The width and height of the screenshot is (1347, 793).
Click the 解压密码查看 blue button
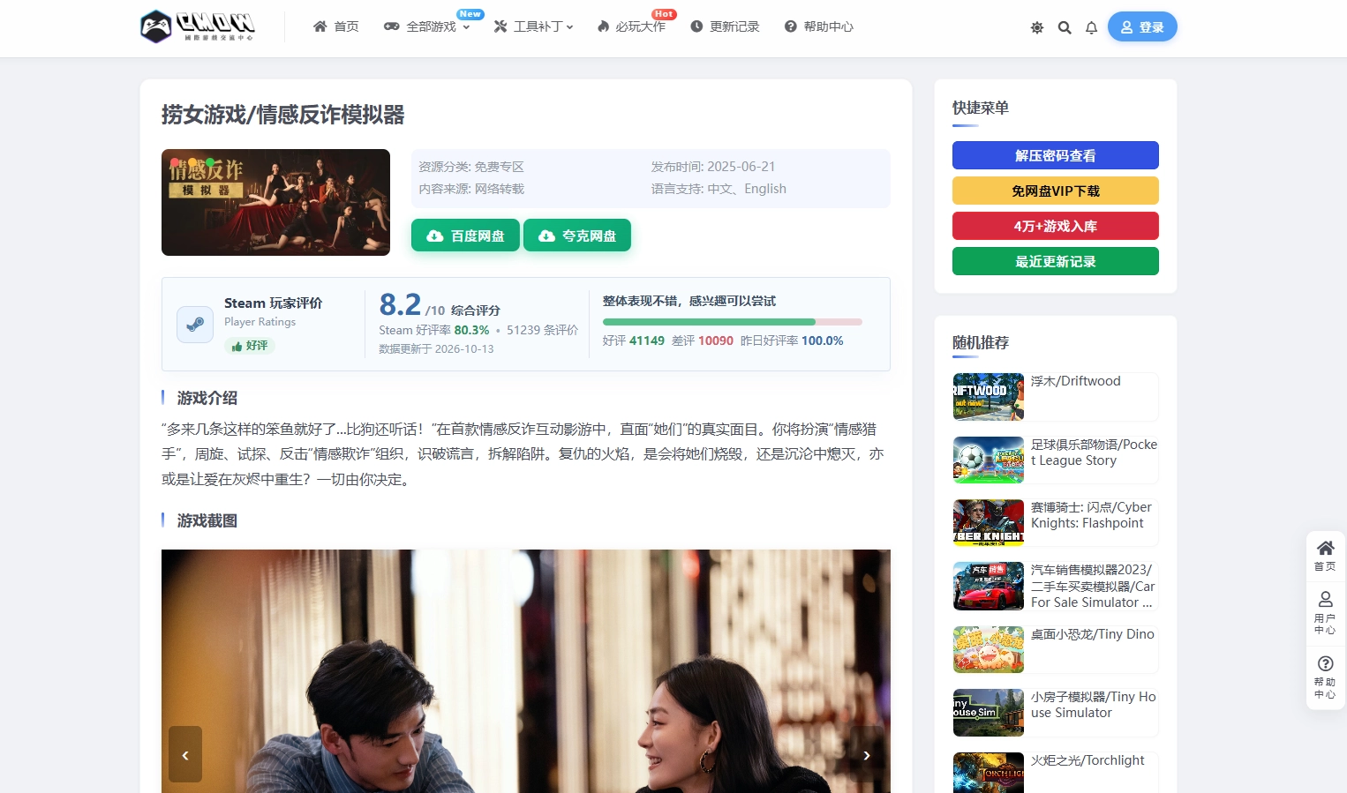(x=1056, y=155)
